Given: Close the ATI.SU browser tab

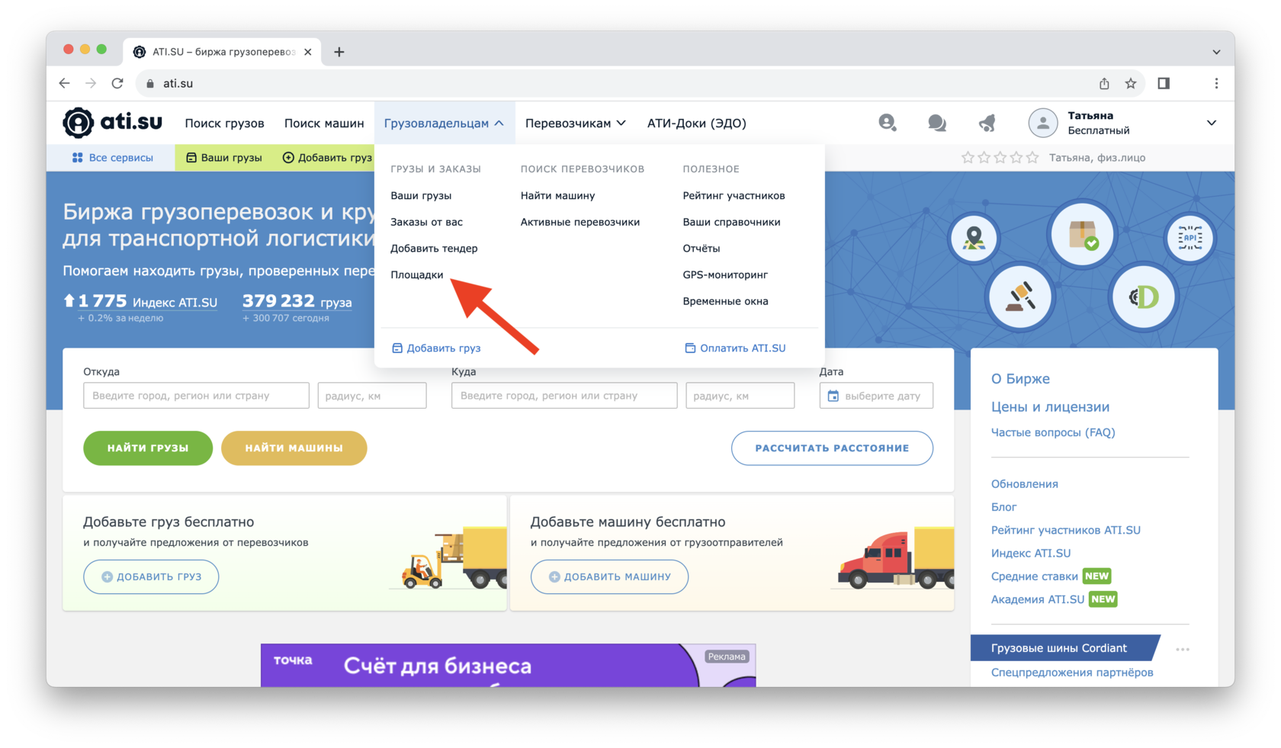Looking at the screenshot, I should (307, 52).
